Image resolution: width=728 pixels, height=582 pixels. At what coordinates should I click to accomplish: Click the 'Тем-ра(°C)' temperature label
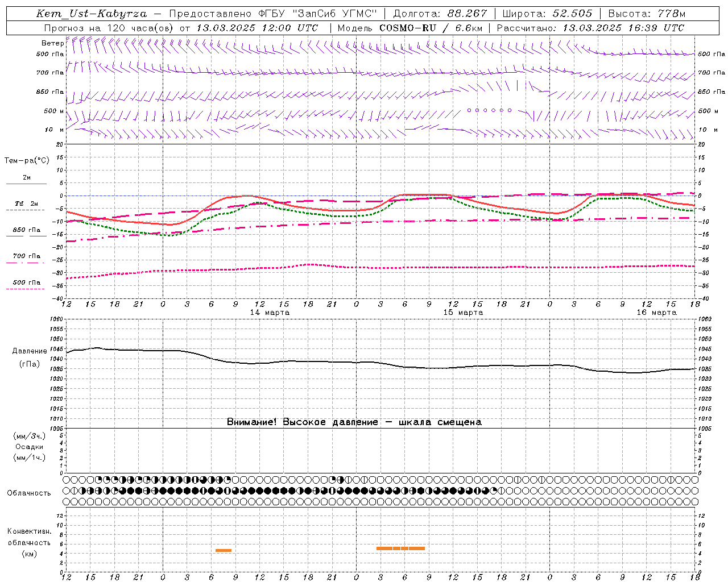point(27,161)
